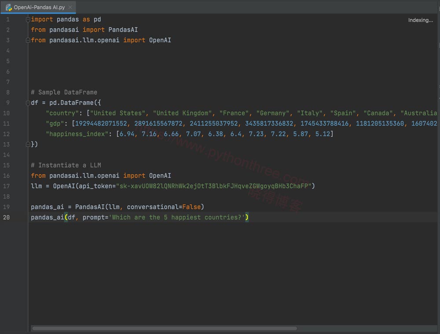The image size is (440, 334).
Task: Click the value 7.23 on line 12
Action: (256, 134)
